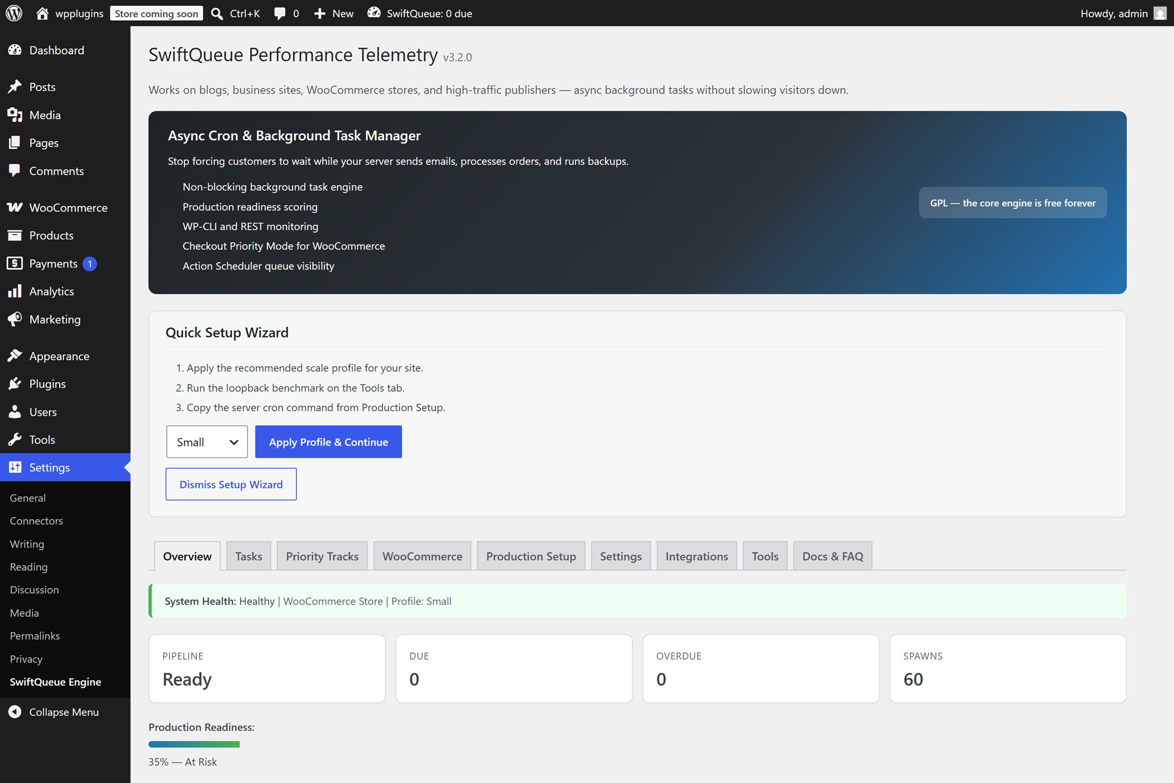This screenshot has width=1174, height=783.
Task: Click the Comments icon in sidebar
Action: (x=15, y=171)
